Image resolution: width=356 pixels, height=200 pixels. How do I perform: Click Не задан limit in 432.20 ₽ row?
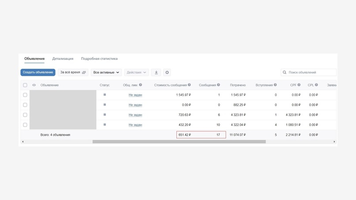tap(135, 125)
